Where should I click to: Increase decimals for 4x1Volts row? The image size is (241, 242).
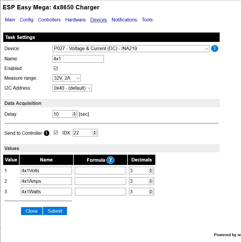151,169
